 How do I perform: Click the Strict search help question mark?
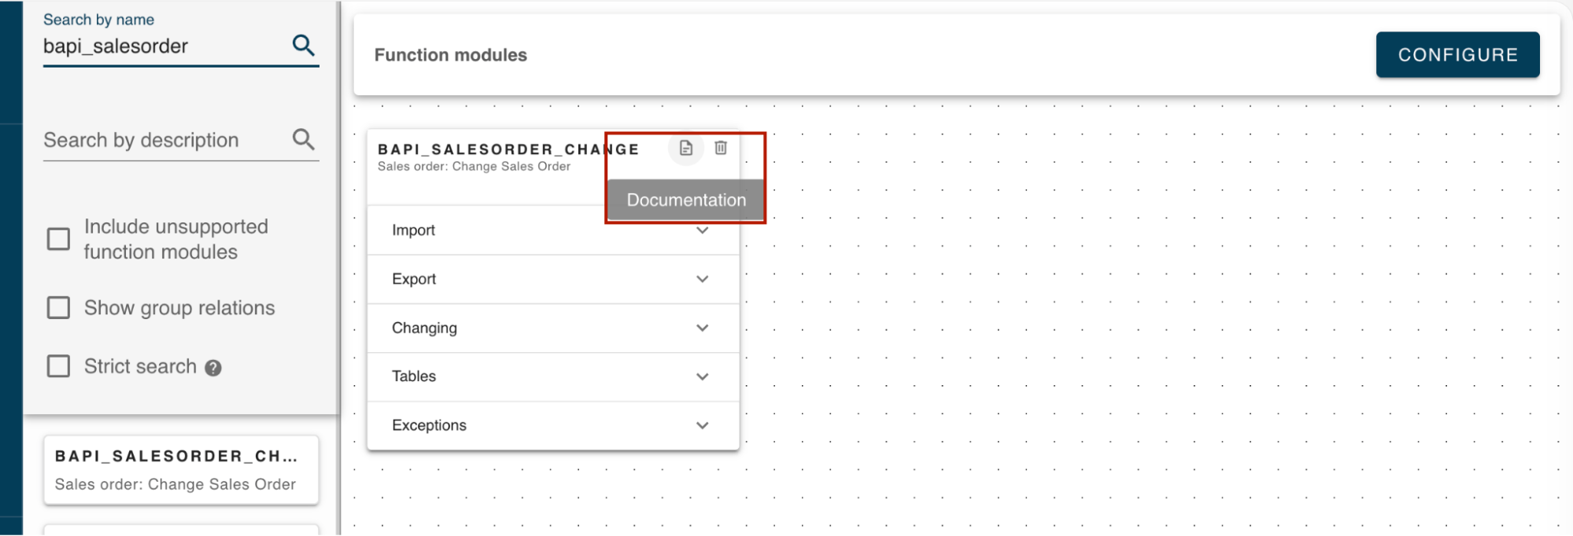[x=213, y=368]
